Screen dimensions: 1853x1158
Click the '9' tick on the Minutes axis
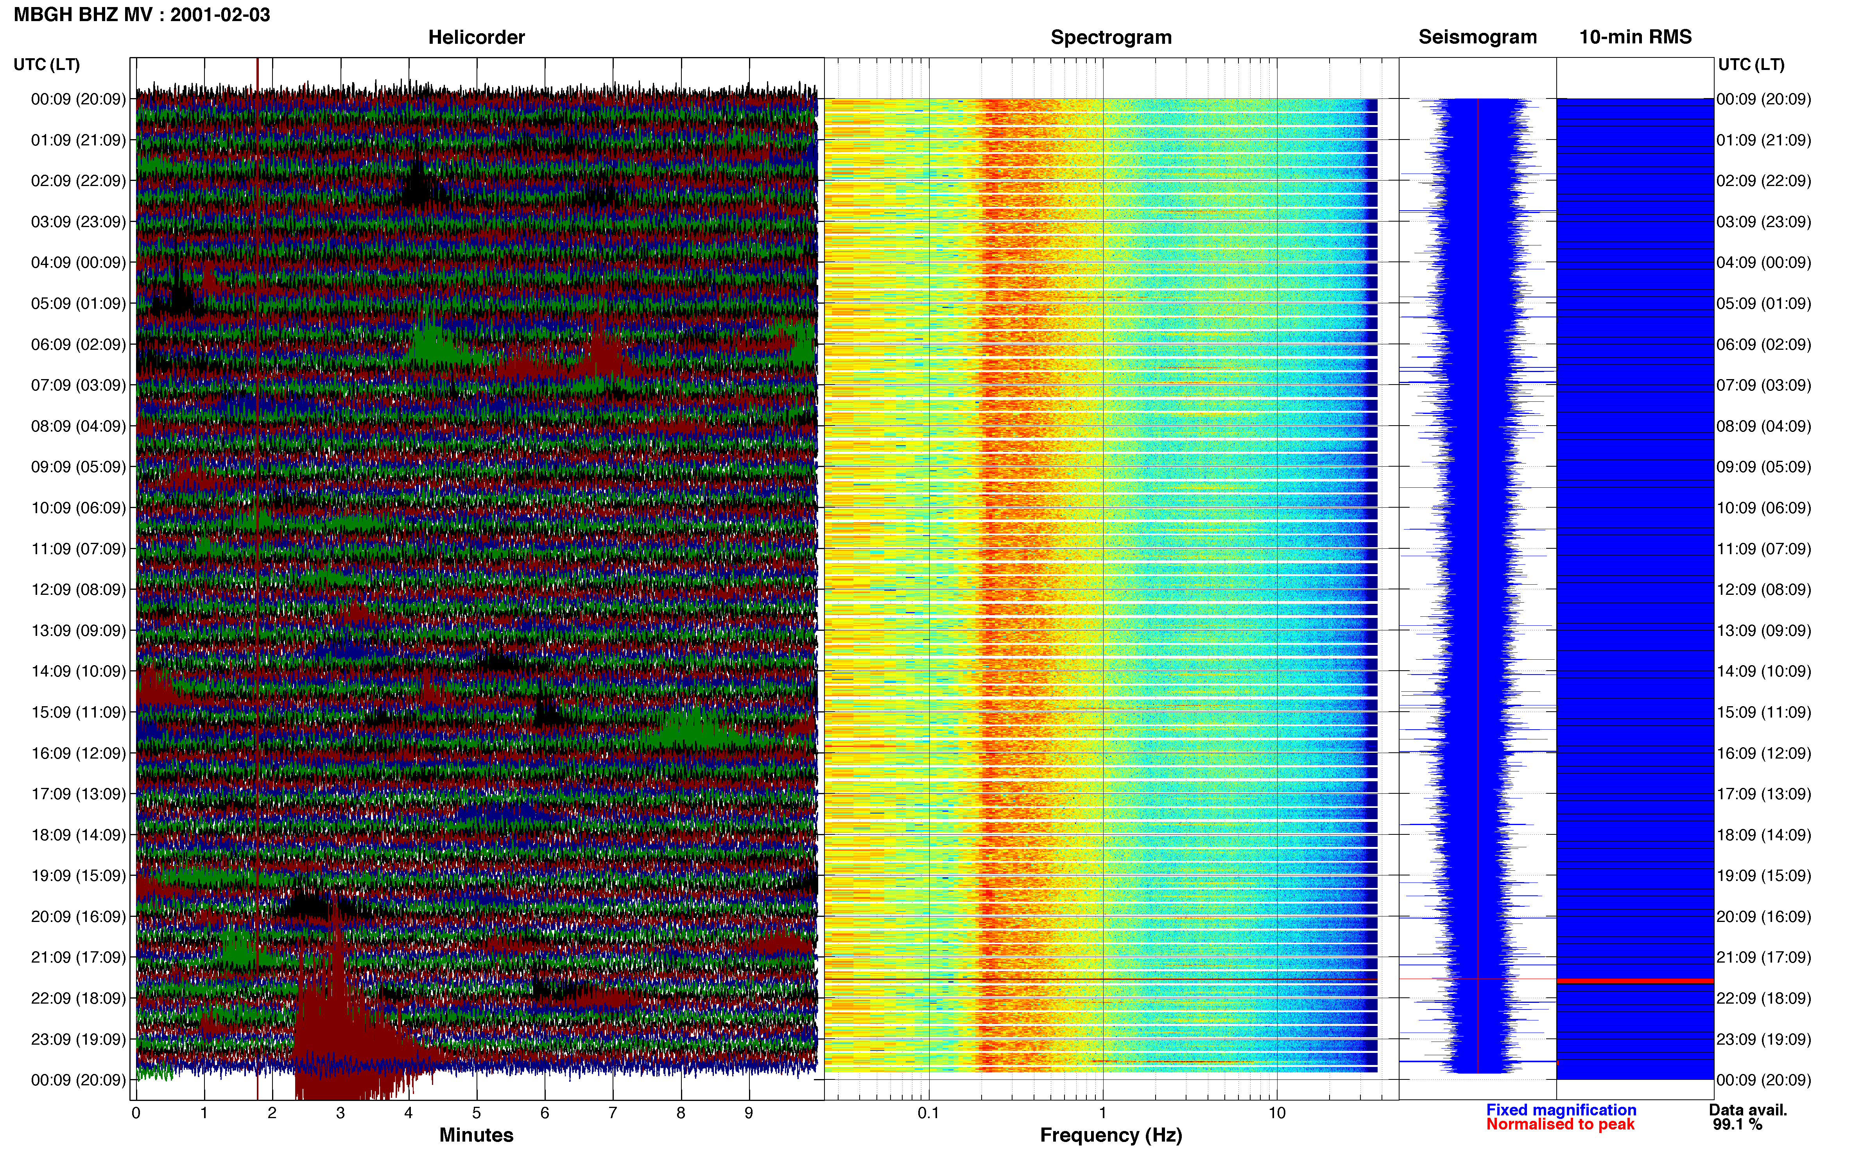click(749, 1113)
